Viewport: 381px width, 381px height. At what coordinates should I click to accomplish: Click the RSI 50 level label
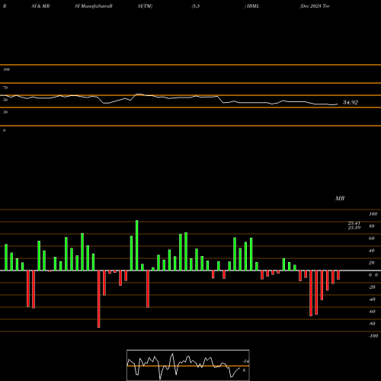click(x=5, y=100)
